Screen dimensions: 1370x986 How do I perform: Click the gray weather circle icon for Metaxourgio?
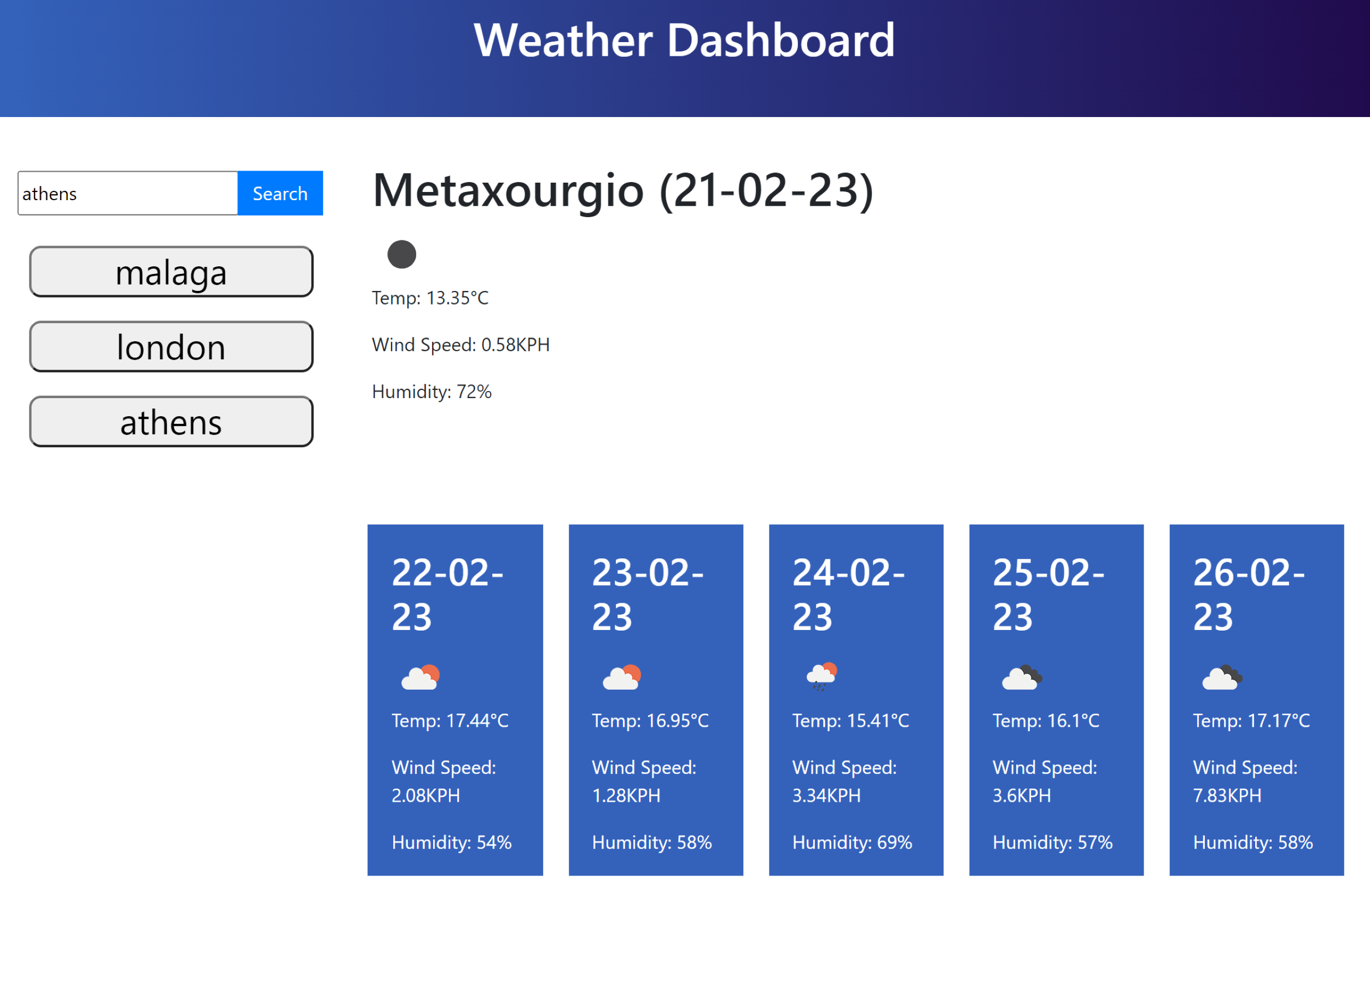click(402, 252)
